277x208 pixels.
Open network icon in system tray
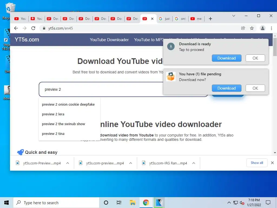point(236,203)
